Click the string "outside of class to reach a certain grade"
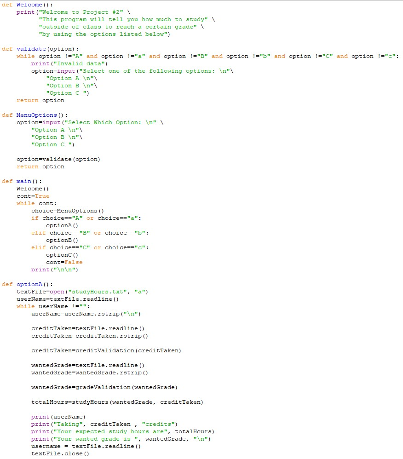Viewport: 403px width, 459px height. point(118,27)
